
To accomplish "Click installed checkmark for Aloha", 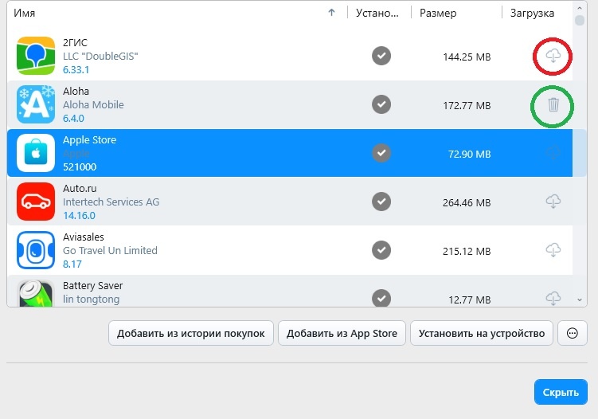I will 381,104.
